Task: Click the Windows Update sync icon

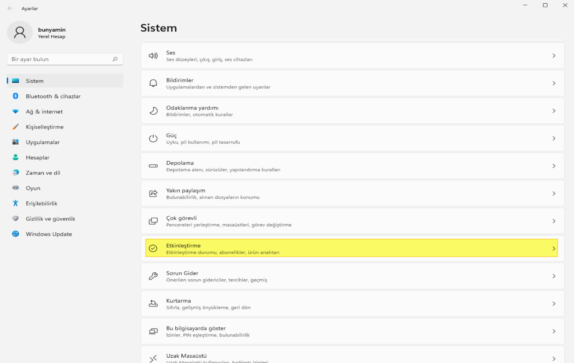Action: pyautogui.click(x=15, y=234)
